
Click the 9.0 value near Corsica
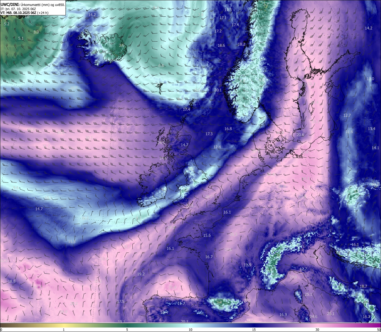coord(297,294)
